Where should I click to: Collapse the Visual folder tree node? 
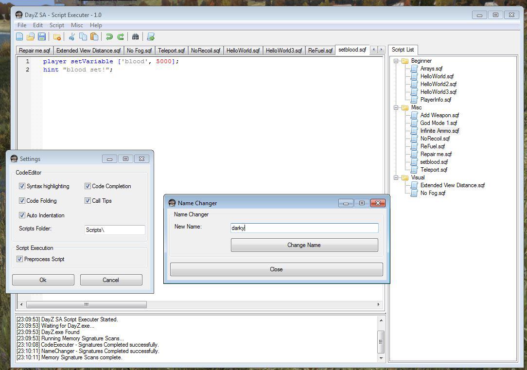396,177
